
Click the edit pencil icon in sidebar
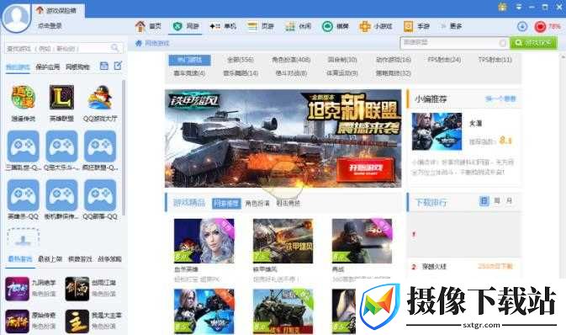(x=118, y=66)
